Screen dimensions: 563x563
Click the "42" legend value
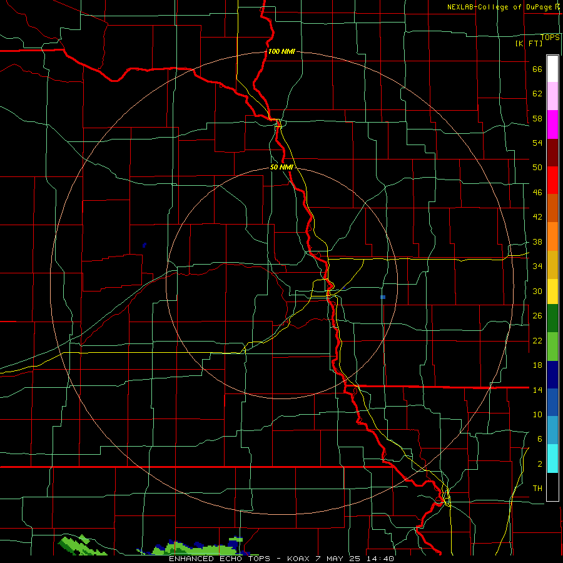537,217
